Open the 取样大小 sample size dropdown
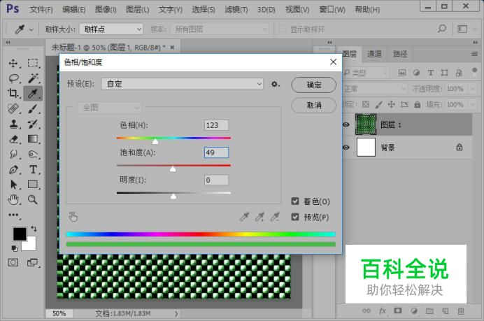This screenshot has width=484, height=321. click(111, 29)
